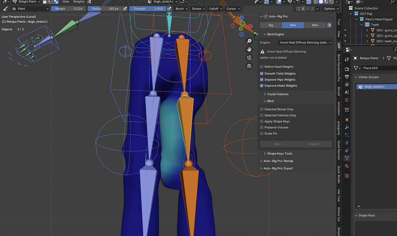Open the Options dropdown
Viewport: 397px width, 236px height.
331,8
